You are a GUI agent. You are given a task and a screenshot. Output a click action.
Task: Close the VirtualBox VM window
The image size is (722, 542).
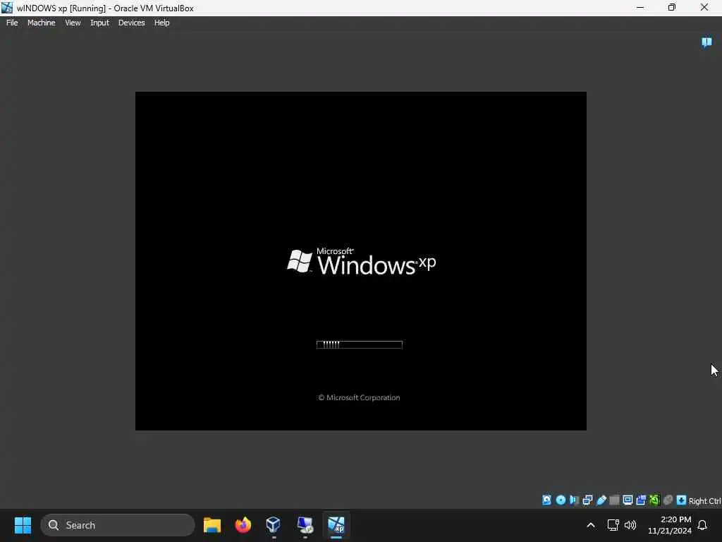tap(704, 7)
